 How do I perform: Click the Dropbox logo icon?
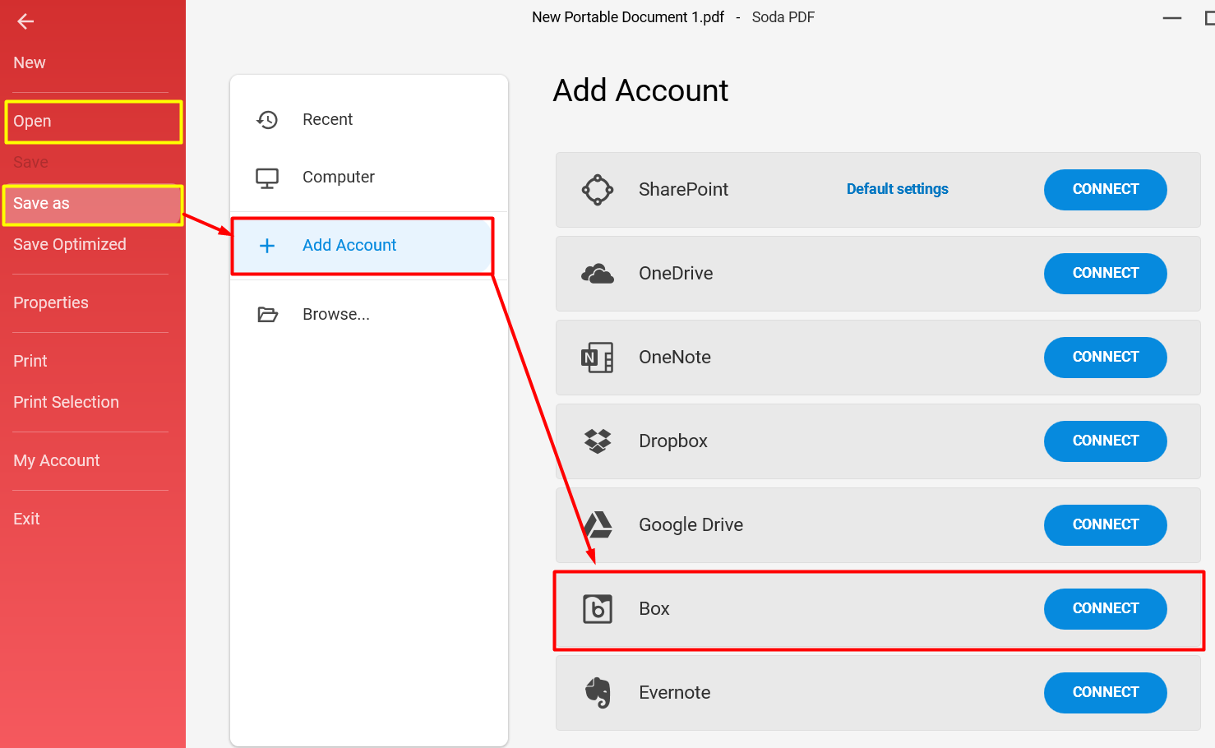pos(598,441)
